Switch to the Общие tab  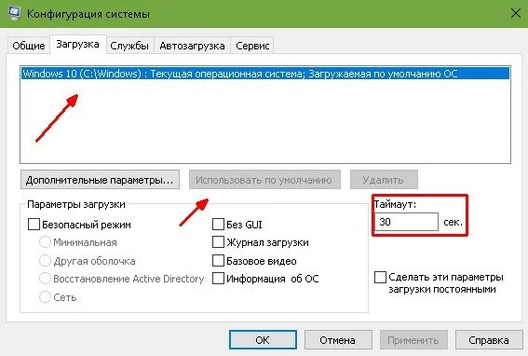29,45
